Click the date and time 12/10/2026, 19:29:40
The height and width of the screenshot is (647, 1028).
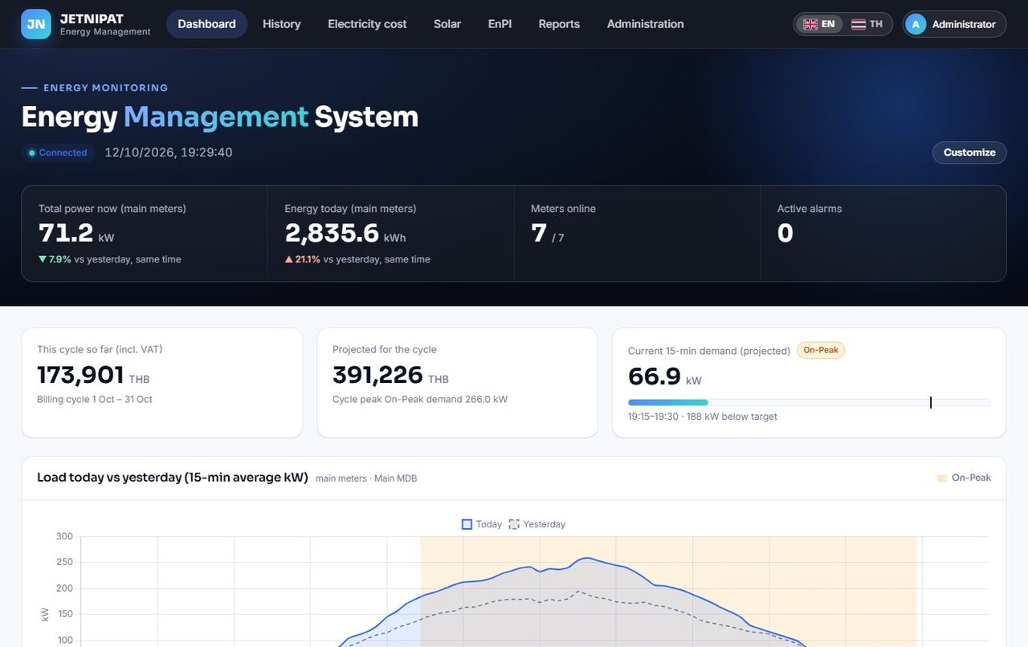point(169,153)
